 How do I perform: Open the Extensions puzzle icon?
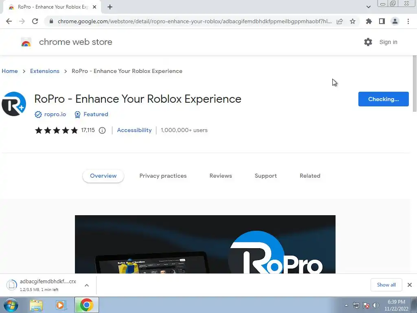pos(369,21)
